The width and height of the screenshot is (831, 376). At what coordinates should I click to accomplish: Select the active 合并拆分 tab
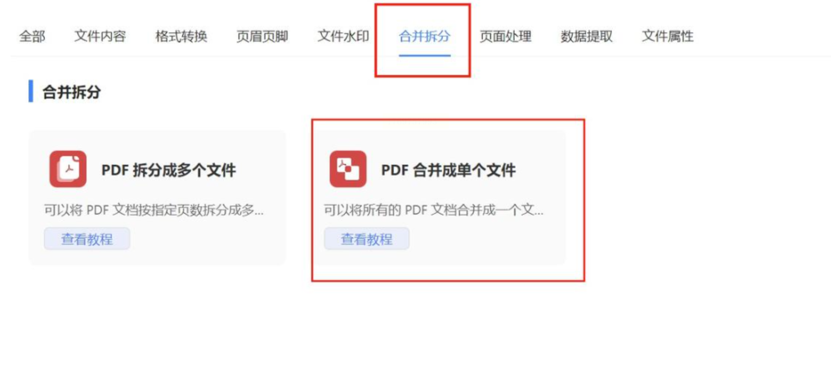(425, 37)
